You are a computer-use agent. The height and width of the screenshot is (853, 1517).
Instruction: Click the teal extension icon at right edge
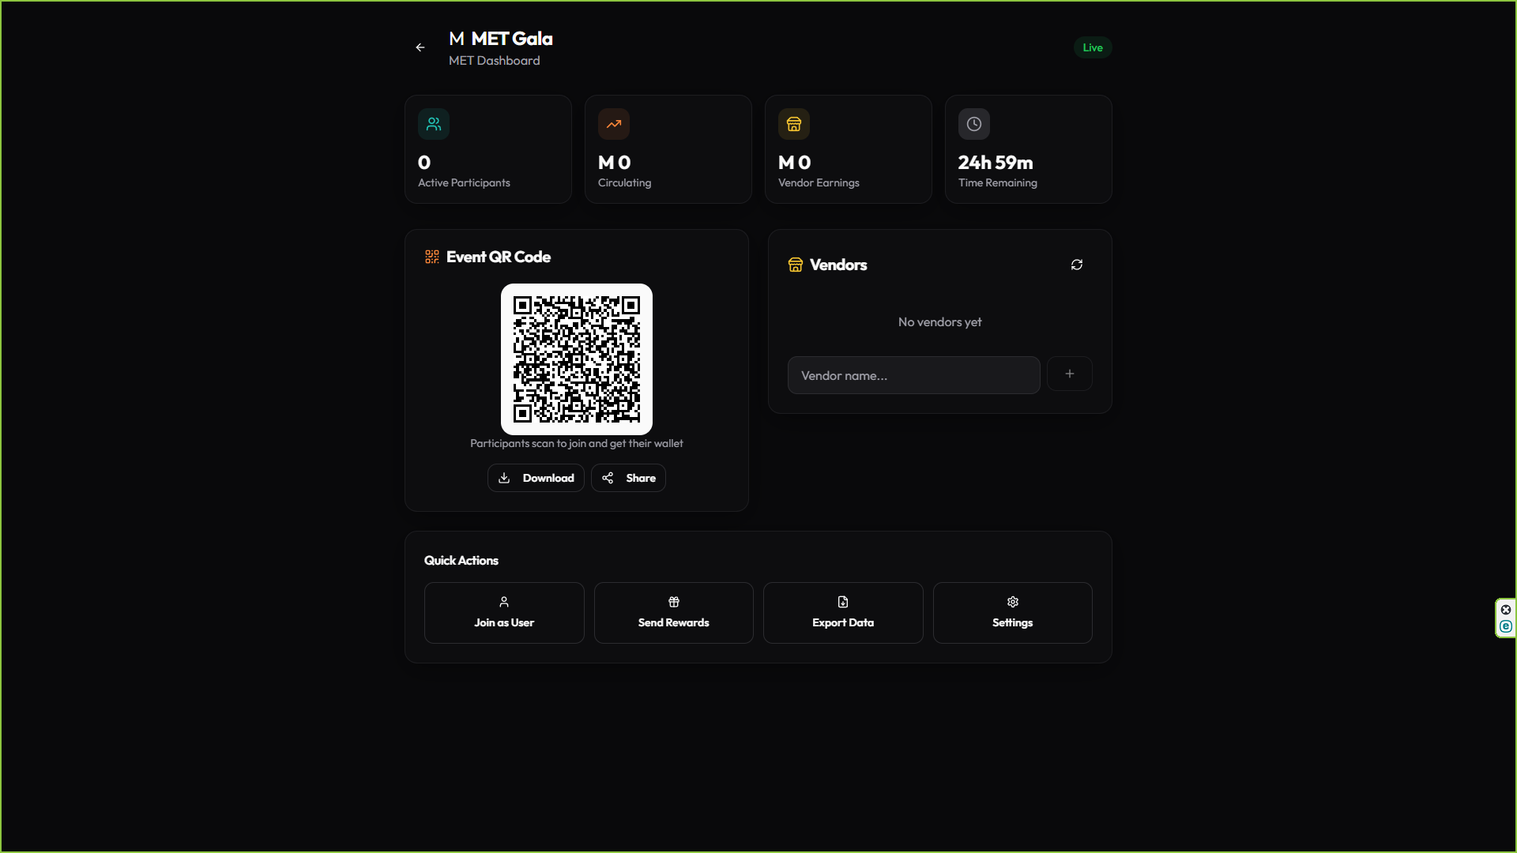[x=1506, y=626]
